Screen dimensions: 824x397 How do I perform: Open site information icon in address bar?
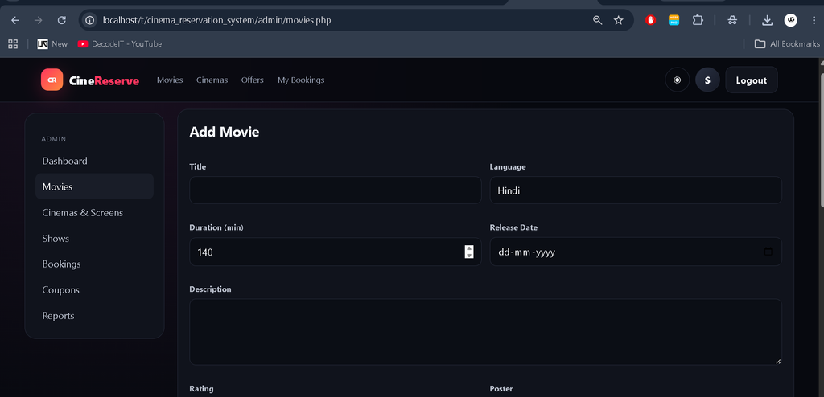click(x=90, y=20)
